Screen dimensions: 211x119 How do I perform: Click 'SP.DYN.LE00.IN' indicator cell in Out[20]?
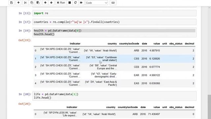pos(60,114)
